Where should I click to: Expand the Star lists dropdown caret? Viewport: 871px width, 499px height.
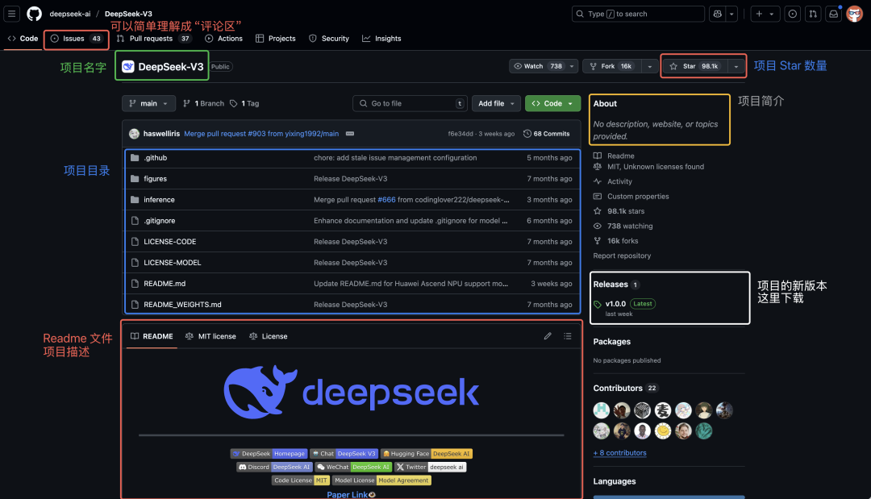(x=736, y=66)
